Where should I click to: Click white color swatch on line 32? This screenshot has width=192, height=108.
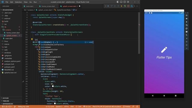click(x=53, y=86)
